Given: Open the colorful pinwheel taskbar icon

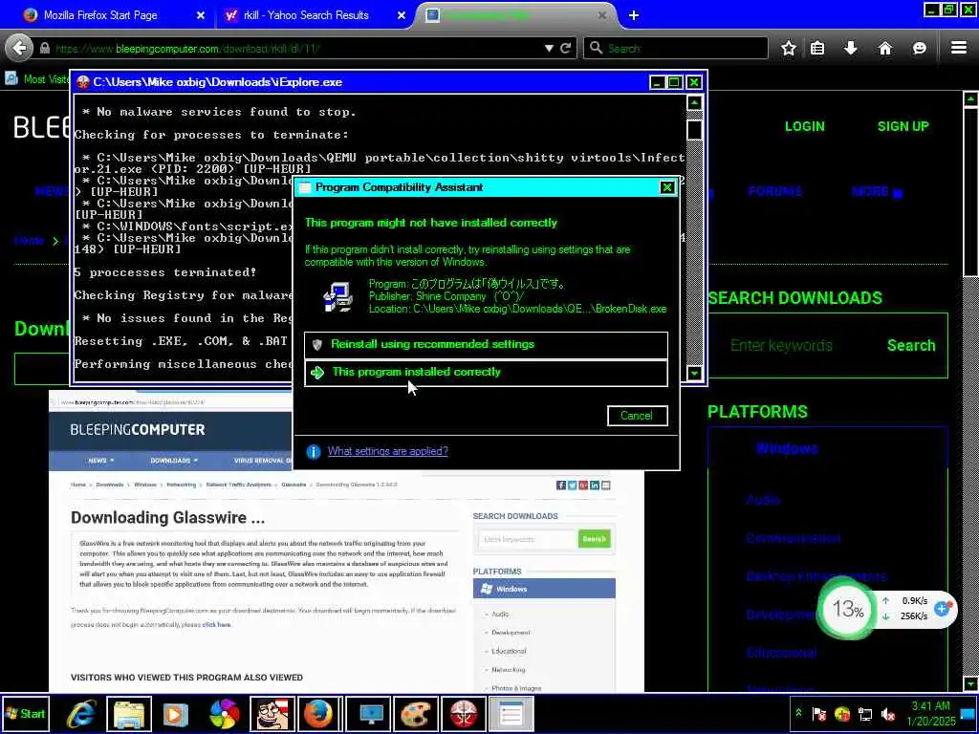Looking at the screenshot, I should tap(224, 714).
